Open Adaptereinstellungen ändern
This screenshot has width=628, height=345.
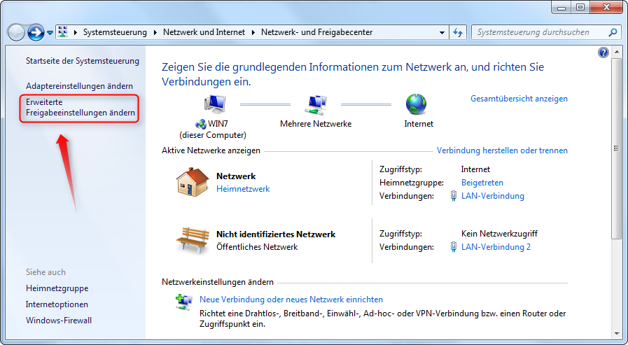(79, 86)
